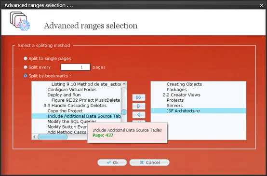The height and width of the screenshot is (176, 267).
Task: Close the Advanced ranges selection dialog
Action: (262, 5)
